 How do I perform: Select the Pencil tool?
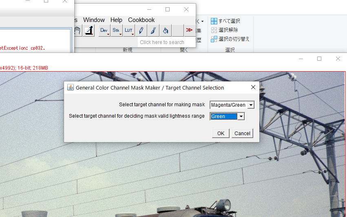point(141,30)
